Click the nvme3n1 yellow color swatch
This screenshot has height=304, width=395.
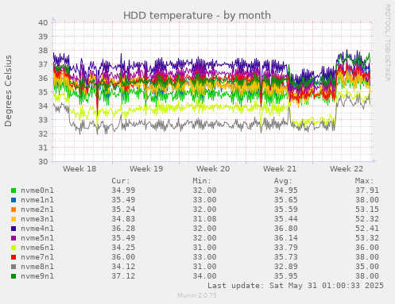14,219
